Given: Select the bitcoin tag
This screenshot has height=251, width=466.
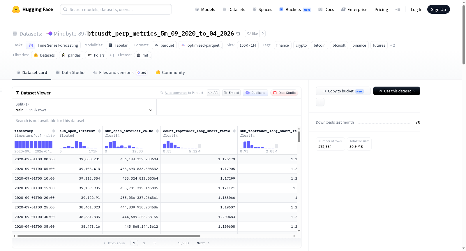Looking at the screenshot, I should (x=320, y=45).
